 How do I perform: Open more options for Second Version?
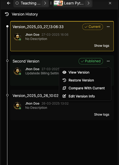[x=108, y=61]
